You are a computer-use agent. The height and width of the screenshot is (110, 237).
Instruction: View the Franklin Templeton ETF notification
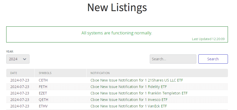[x=139, y=93]
